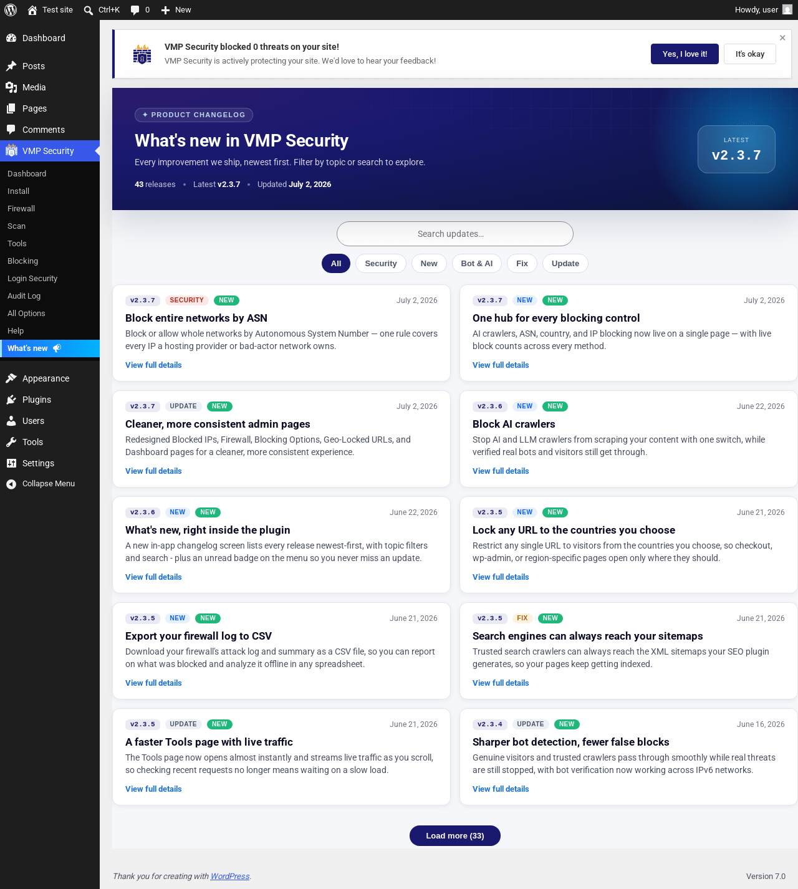Open the Scan submenu item
Viewport: 798px width, 889px height.
[50, 226]
